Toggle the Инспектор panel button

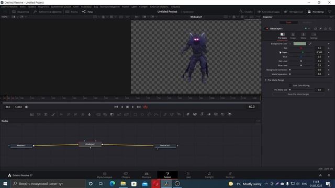[316, 11]
